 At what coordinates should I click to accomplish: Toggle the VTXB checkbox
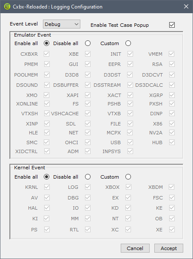point(130,114)
